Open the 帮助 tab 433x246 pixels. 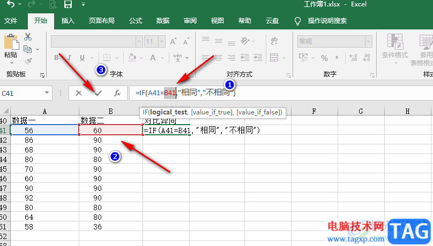(x=245, y=21)
